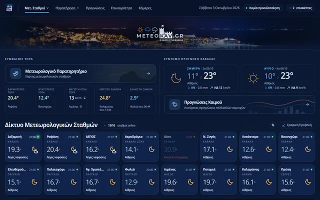Screen dimensions: 320x200
Task: Open the Αύριο 10° / 23° forecast card
Action: (278, 78)
